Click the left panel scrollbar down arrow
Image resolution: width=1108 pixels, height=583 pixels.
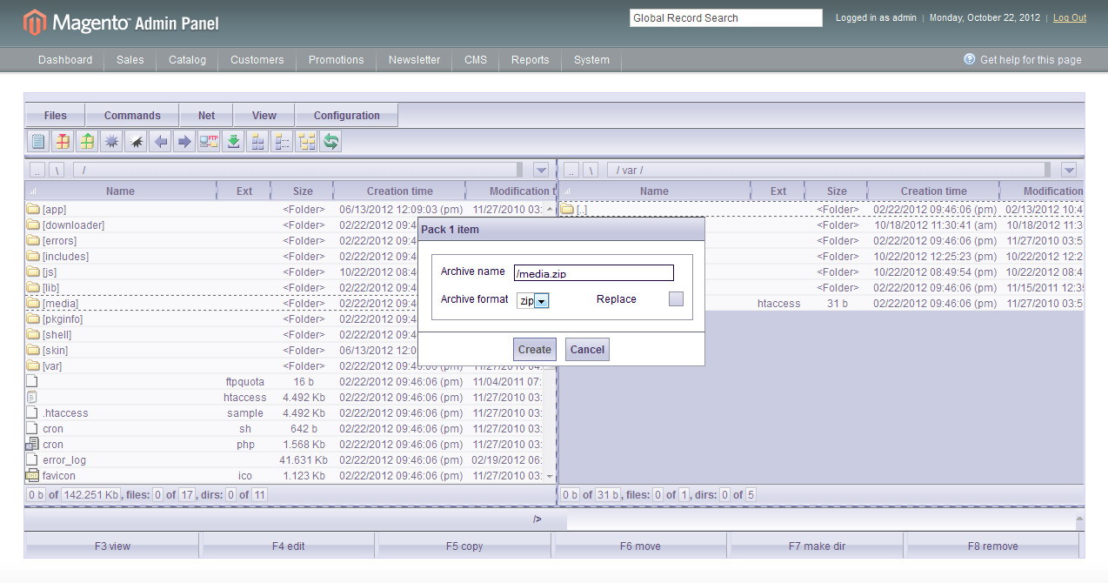(549, 476)
